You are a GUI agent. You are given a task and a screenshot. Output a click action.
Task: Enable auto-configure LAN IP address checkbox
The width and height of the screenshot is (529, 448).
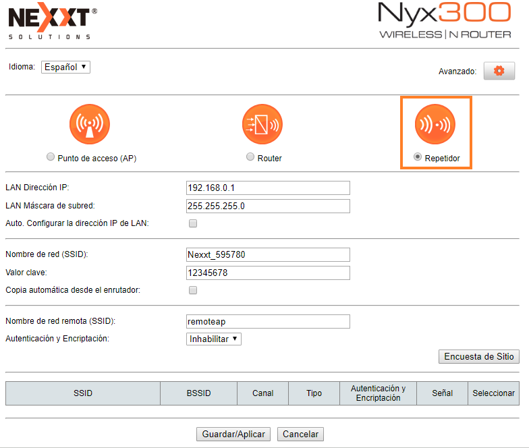click(x=193, y=223)
